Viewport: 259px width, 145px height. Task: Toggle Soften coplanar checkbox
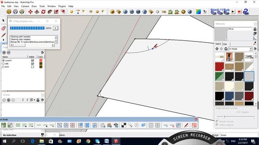pos(217,125)
